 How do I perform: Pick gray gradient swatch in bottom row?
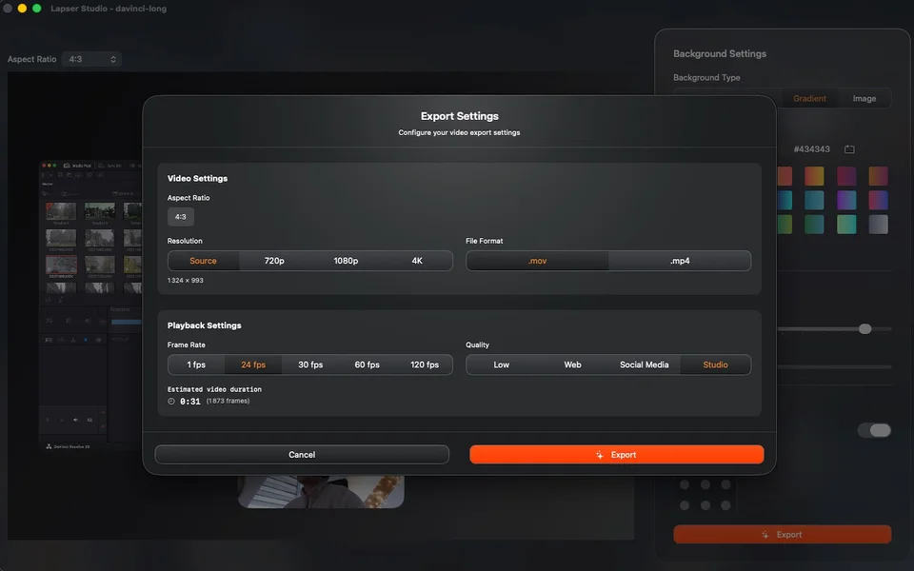(879, 225)
